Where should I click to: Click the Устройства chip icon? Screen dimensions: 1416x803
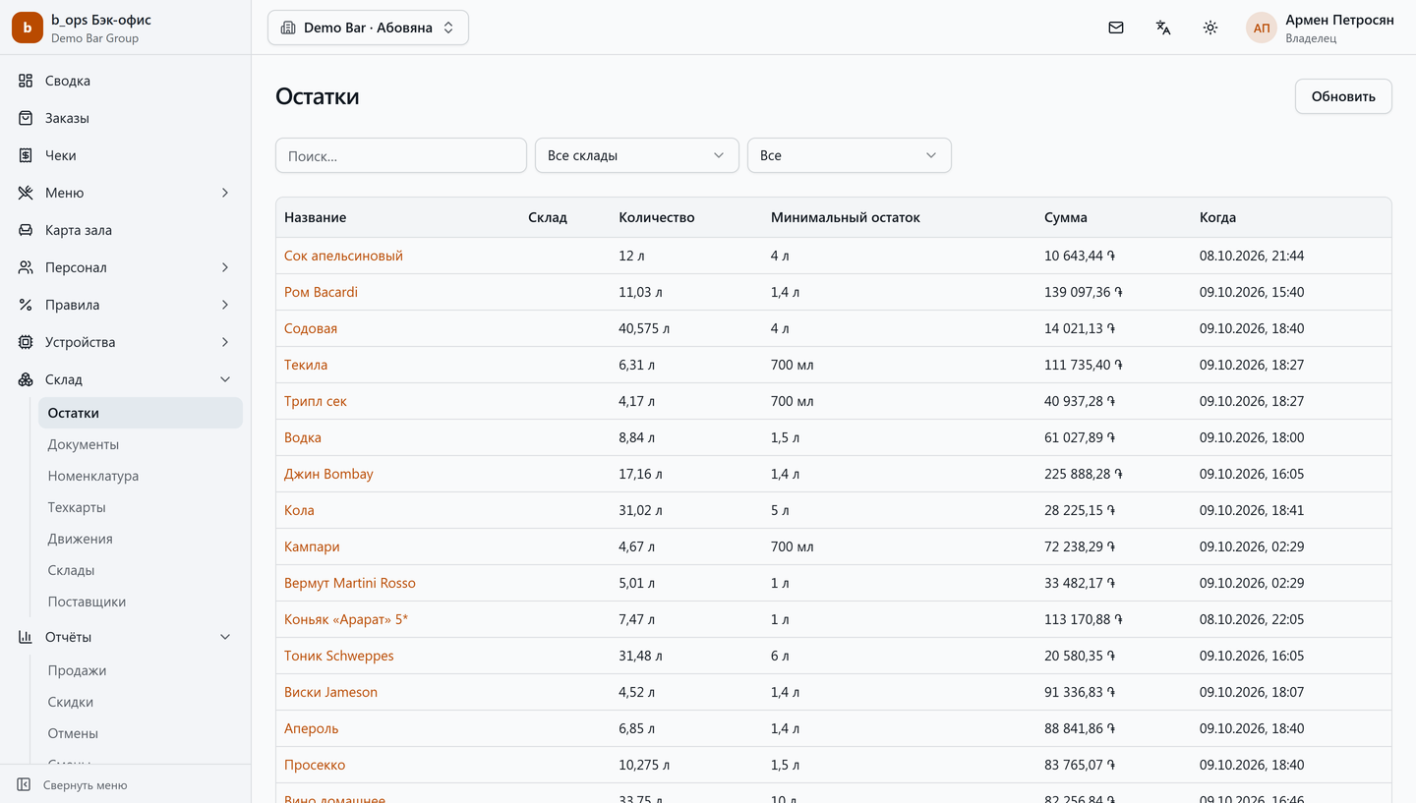pyautogui.click(x=26, y=342)
